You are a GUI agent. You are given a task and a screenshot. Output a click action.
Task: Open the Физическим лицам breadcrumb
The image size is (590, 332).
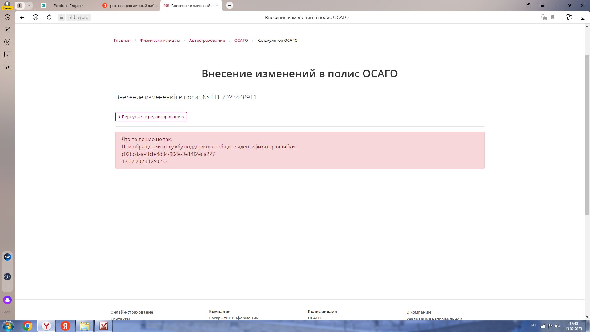pyautogui.click(x=160, y=40)
